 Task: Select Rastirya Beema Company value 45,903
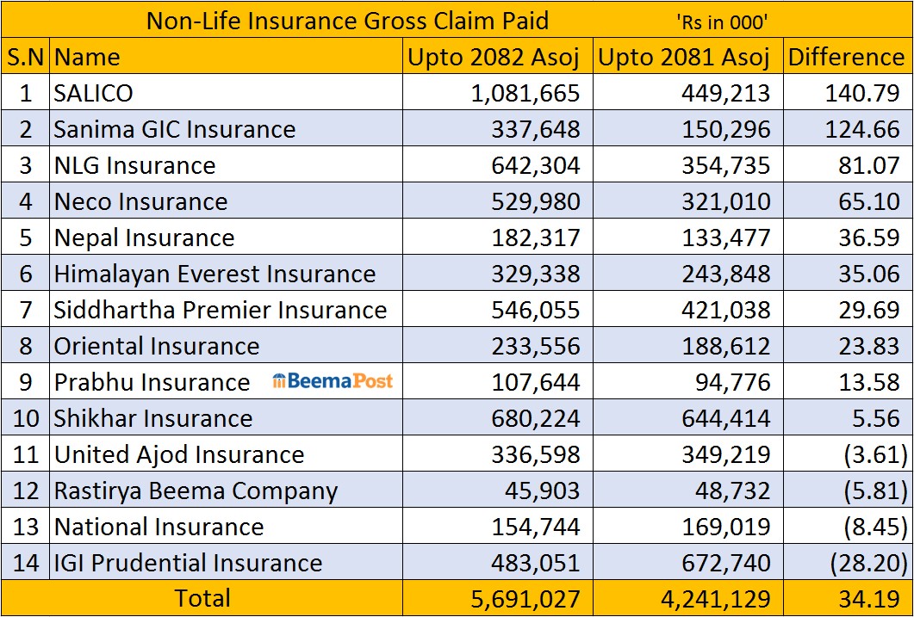click(x=546, y=491)
